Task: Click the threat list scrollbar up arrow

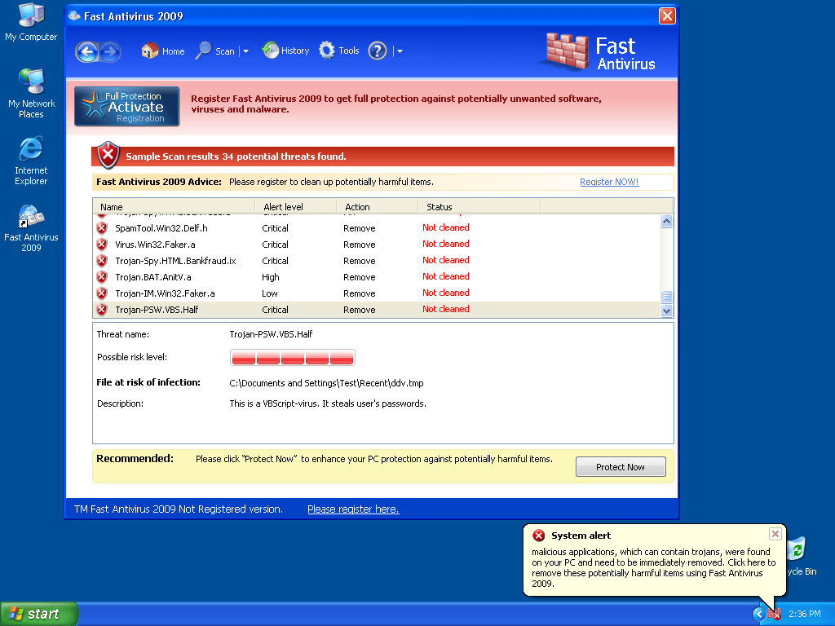Action: point(666,222)
